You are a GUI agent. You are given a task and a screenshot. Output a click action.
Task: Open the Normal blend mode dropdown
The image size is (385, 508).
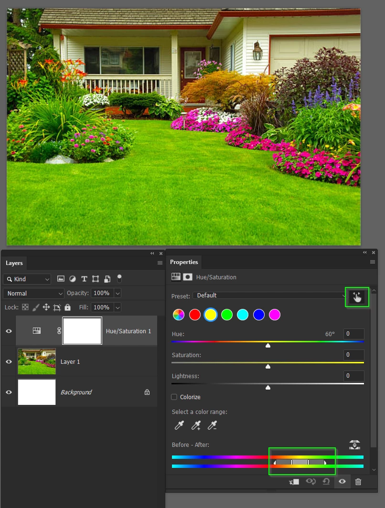34,293
